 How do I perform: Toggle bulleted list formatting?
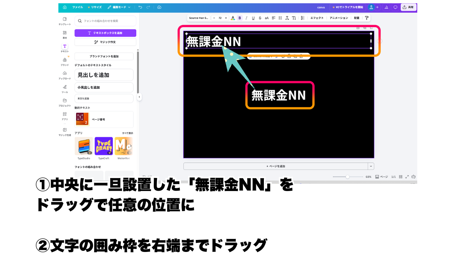(280, 18)
